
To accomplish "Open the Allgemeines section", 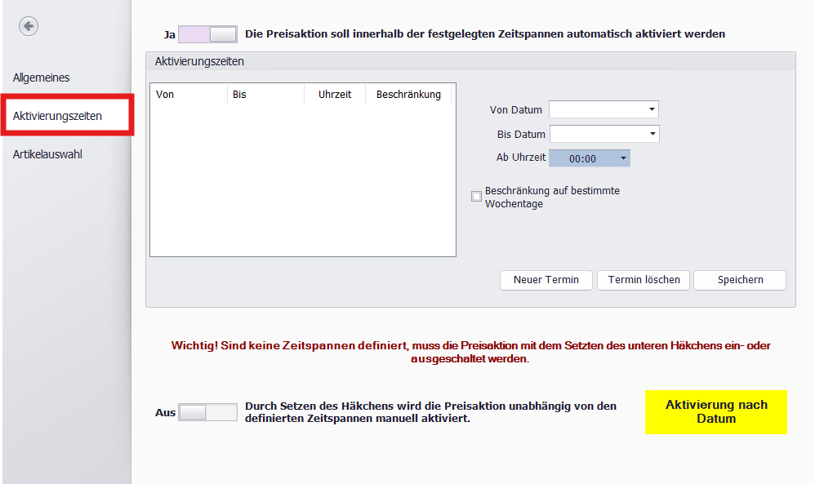I will (x=41, y=78).
